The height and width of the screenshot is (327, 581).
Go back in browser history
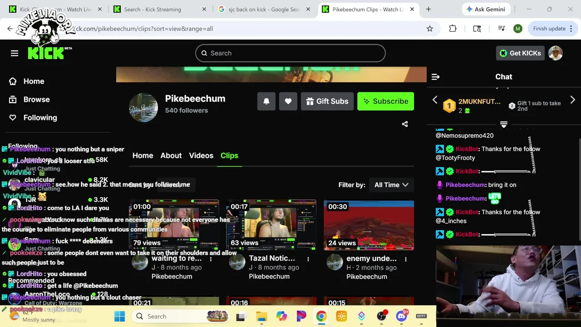[x=10, y=29]
